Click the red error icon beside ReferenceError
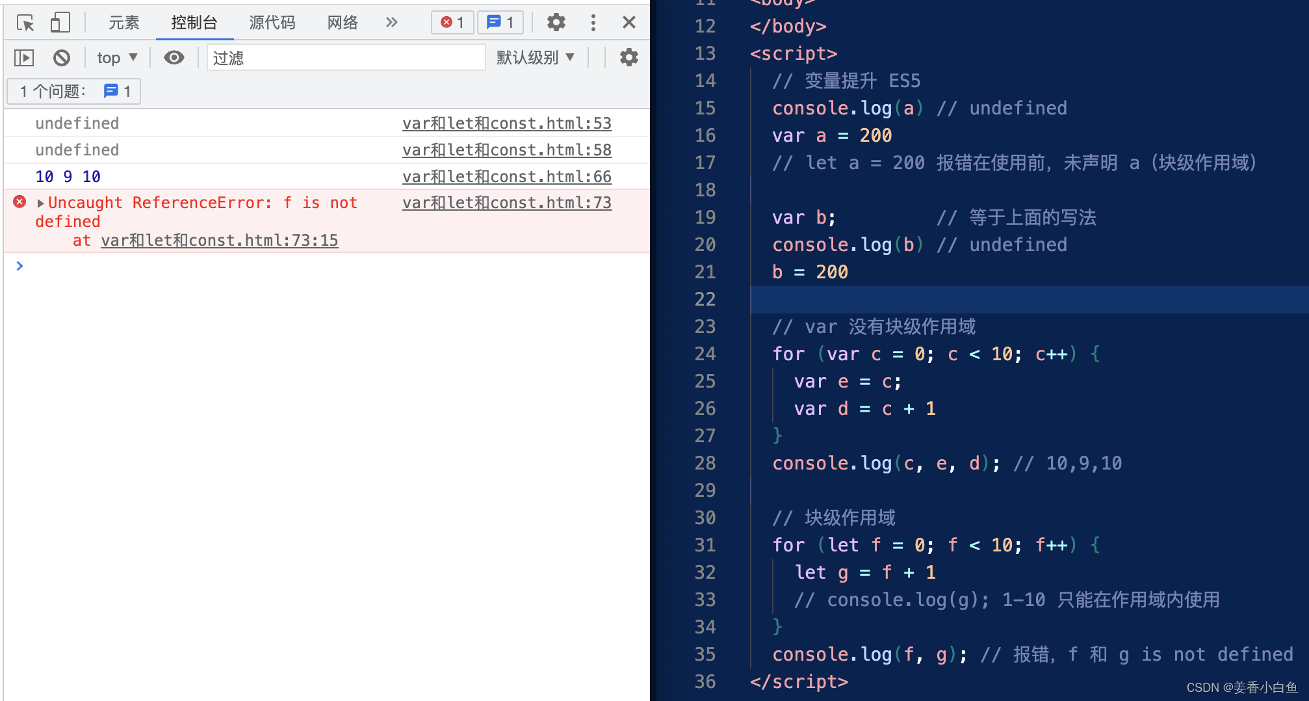1309x701 pixels. [x=19, y=202]
